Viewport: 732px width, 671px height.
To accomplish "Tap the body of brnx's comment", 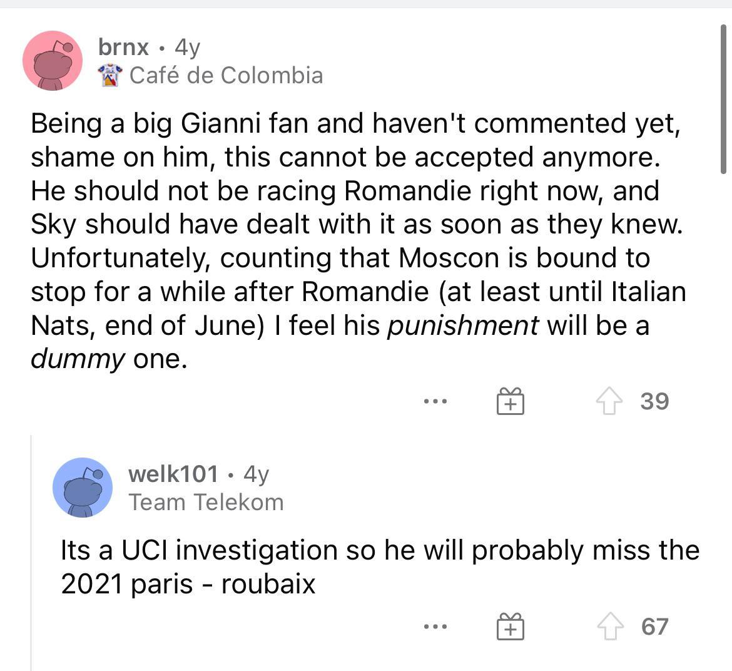I will pyautogui.click(x=357, y=241).
